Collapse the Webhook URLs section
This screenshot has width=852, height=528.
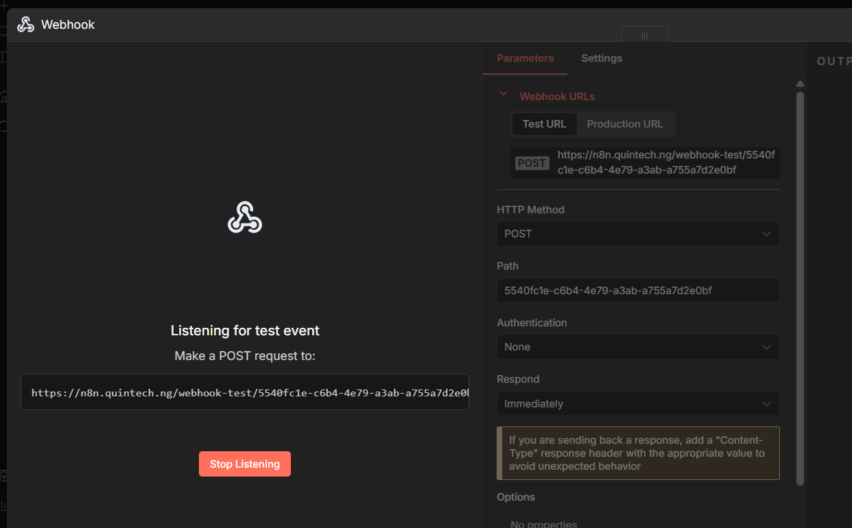[503, 93]
